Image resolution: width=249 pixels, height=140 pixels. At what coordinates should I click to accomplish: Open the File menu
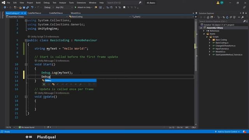coord(9,3)
